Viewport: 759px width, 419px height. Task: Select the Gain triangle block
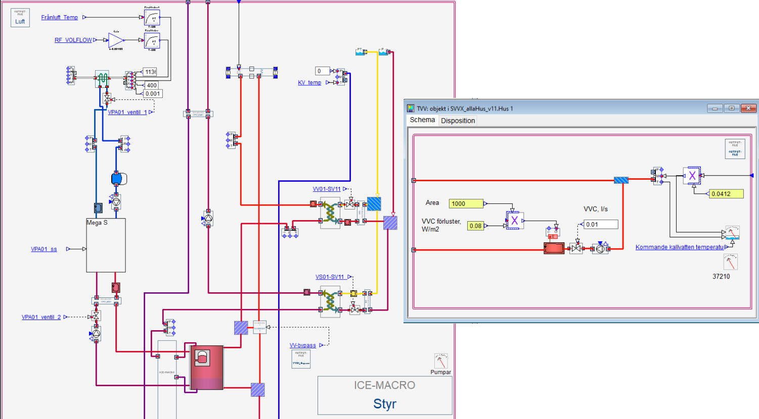point(115,40)
